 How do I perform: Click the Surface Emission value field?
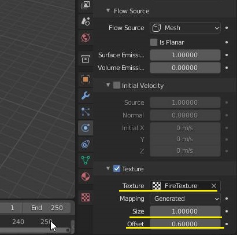click(185, 55)
